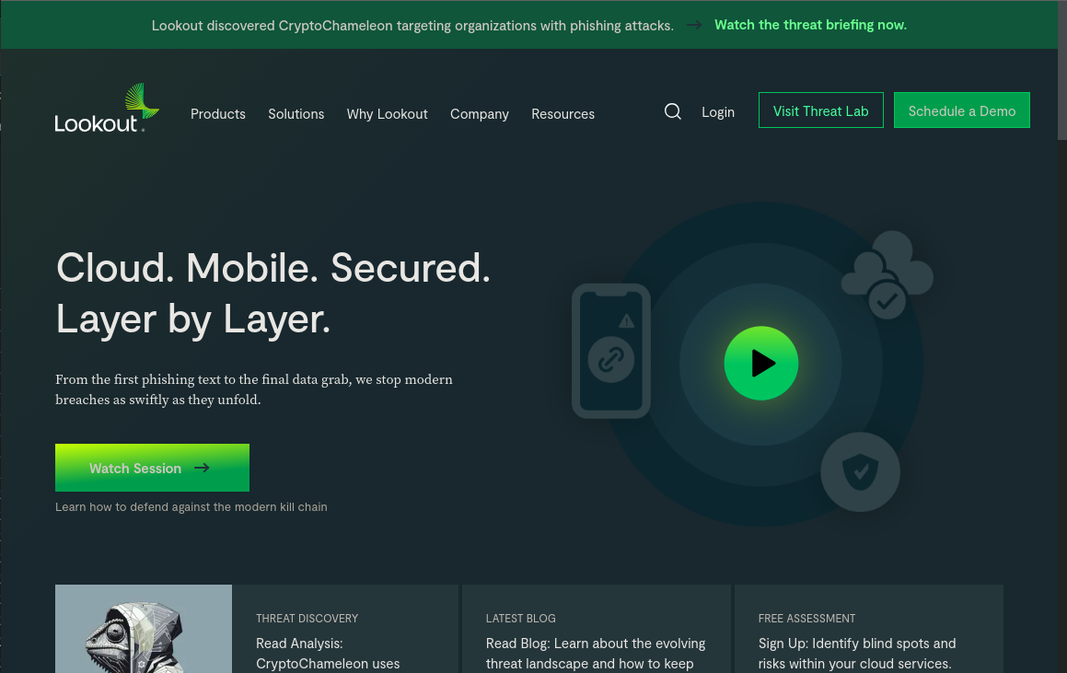Click the CryptoChameleon banner announcement text

tap(412, 26)
